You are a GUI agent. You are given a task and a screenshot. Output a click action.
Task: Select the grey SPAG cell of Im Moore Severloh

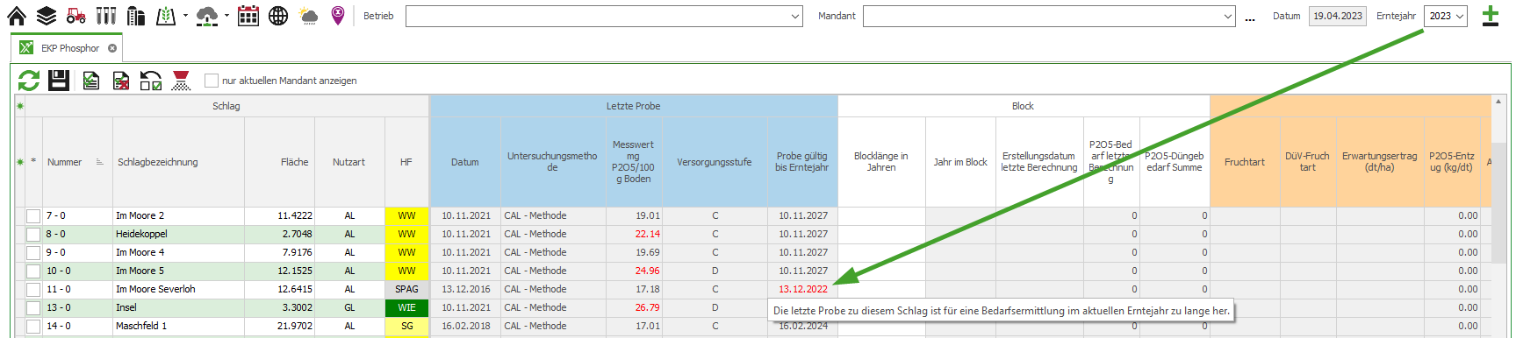tap(406, 289)
